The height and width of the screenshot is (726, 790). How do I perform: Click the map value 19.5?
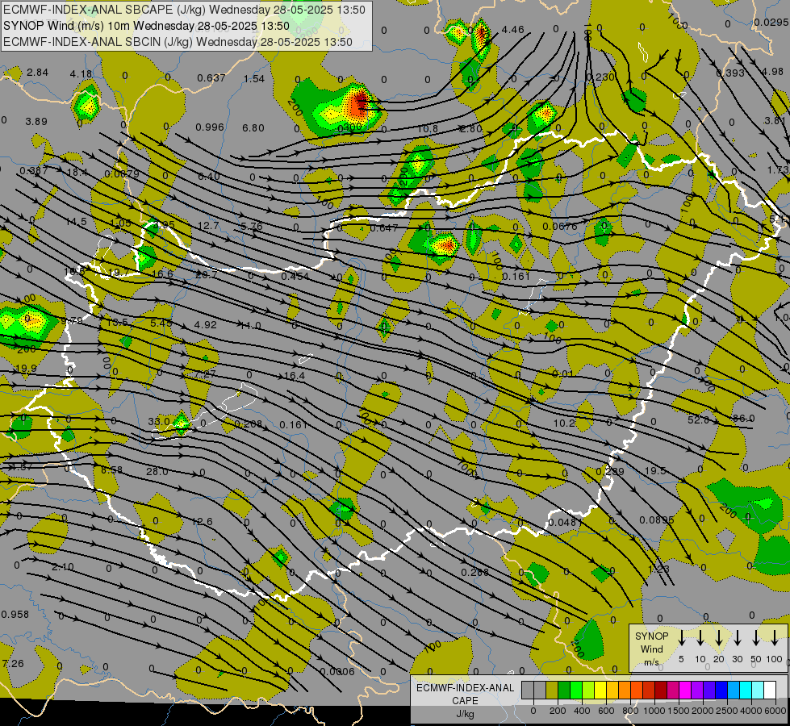point(655,471)
